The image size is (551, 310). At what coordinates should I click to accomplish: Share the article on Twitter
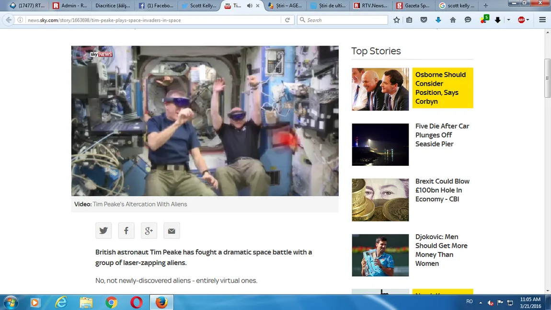pos(103,230)
